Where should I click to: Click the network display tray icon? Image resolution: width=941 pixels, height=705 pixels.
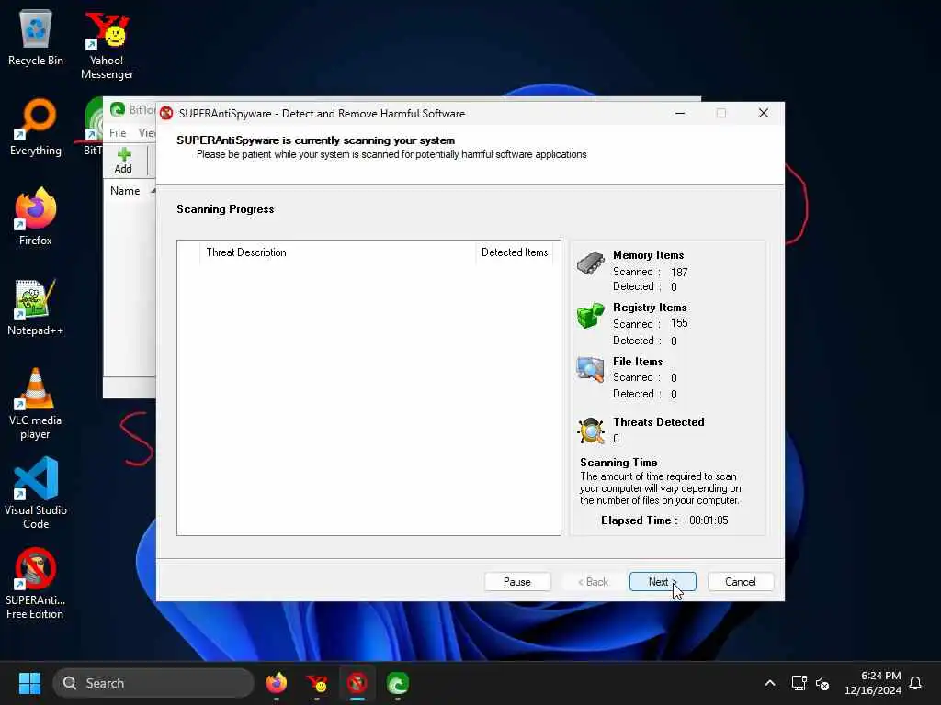tap(799, 683)
